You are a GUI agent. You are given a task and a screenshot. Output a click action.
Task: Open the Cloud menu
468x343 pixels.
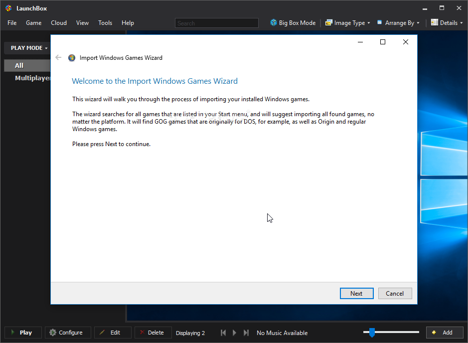coord(59,23)
